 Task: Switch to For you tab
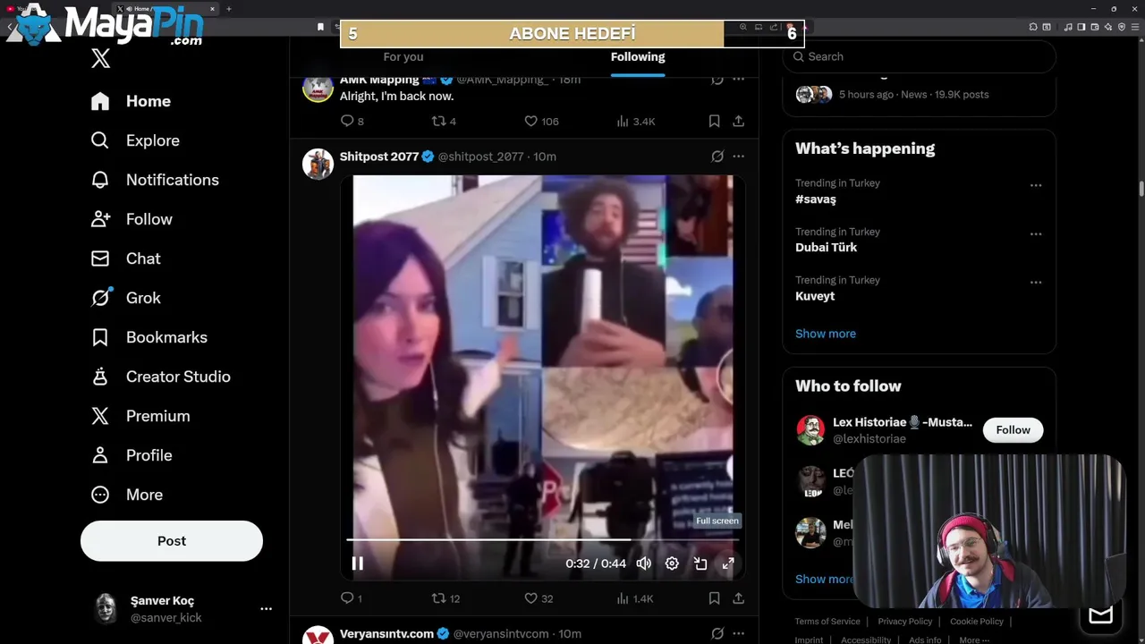coord(403,56)
